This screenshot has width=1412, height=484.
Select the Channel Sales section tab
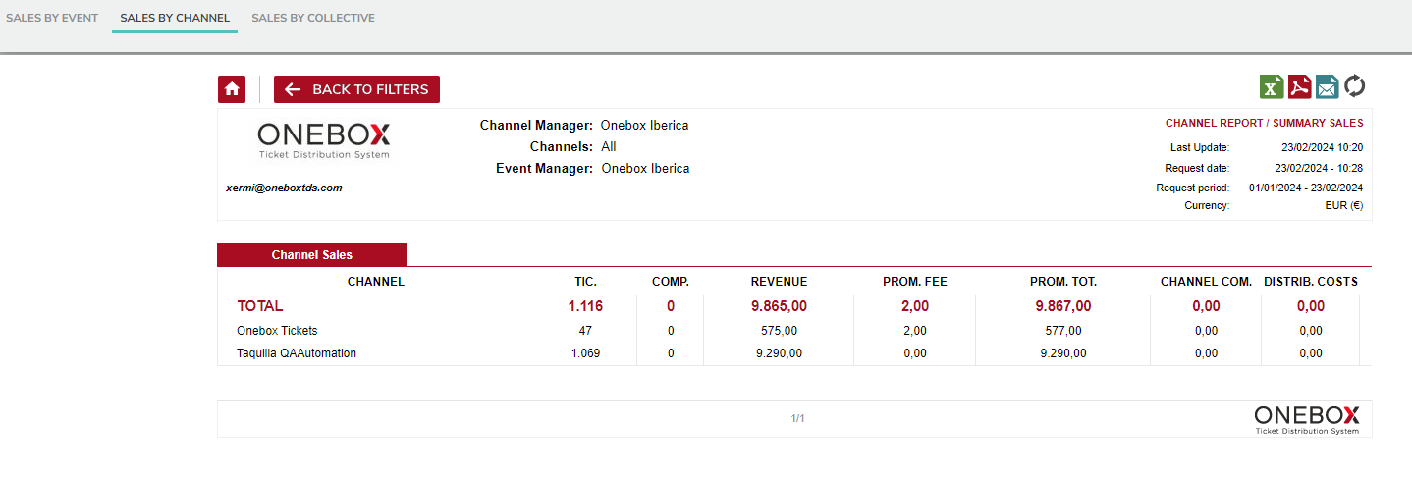pyautogui.click(x=312, y=255)
